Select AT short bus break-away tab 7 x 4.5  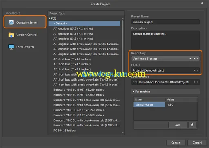point(84,80)
